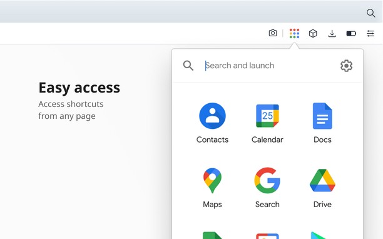Open the partially visible green Sheets icon

tap(212, 235)
